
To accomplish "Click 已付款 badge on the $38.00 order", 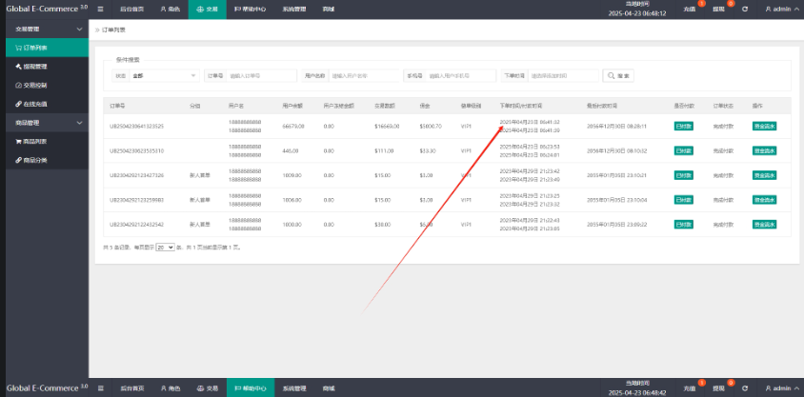I will [x=684, y=225].
